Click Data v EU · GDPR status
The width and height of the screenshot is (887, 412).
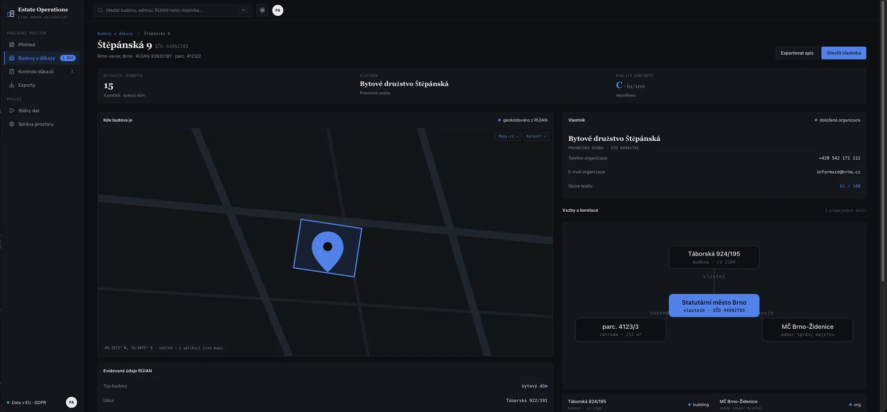pyautogui.click(x=27, y=403)
